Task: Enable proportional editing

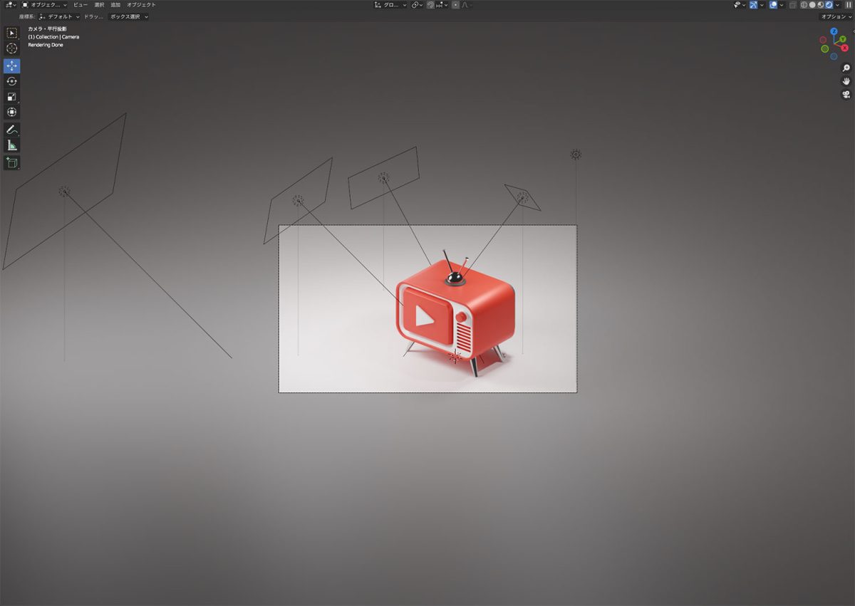Action: (455, 4)
